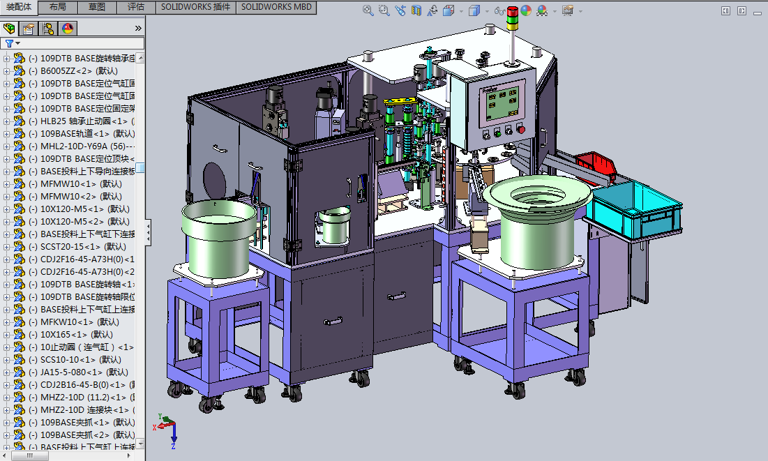Screen dimensions: 768x461
Task: Click the component icon beside 10X165<1>
Action: pos(19,334)
